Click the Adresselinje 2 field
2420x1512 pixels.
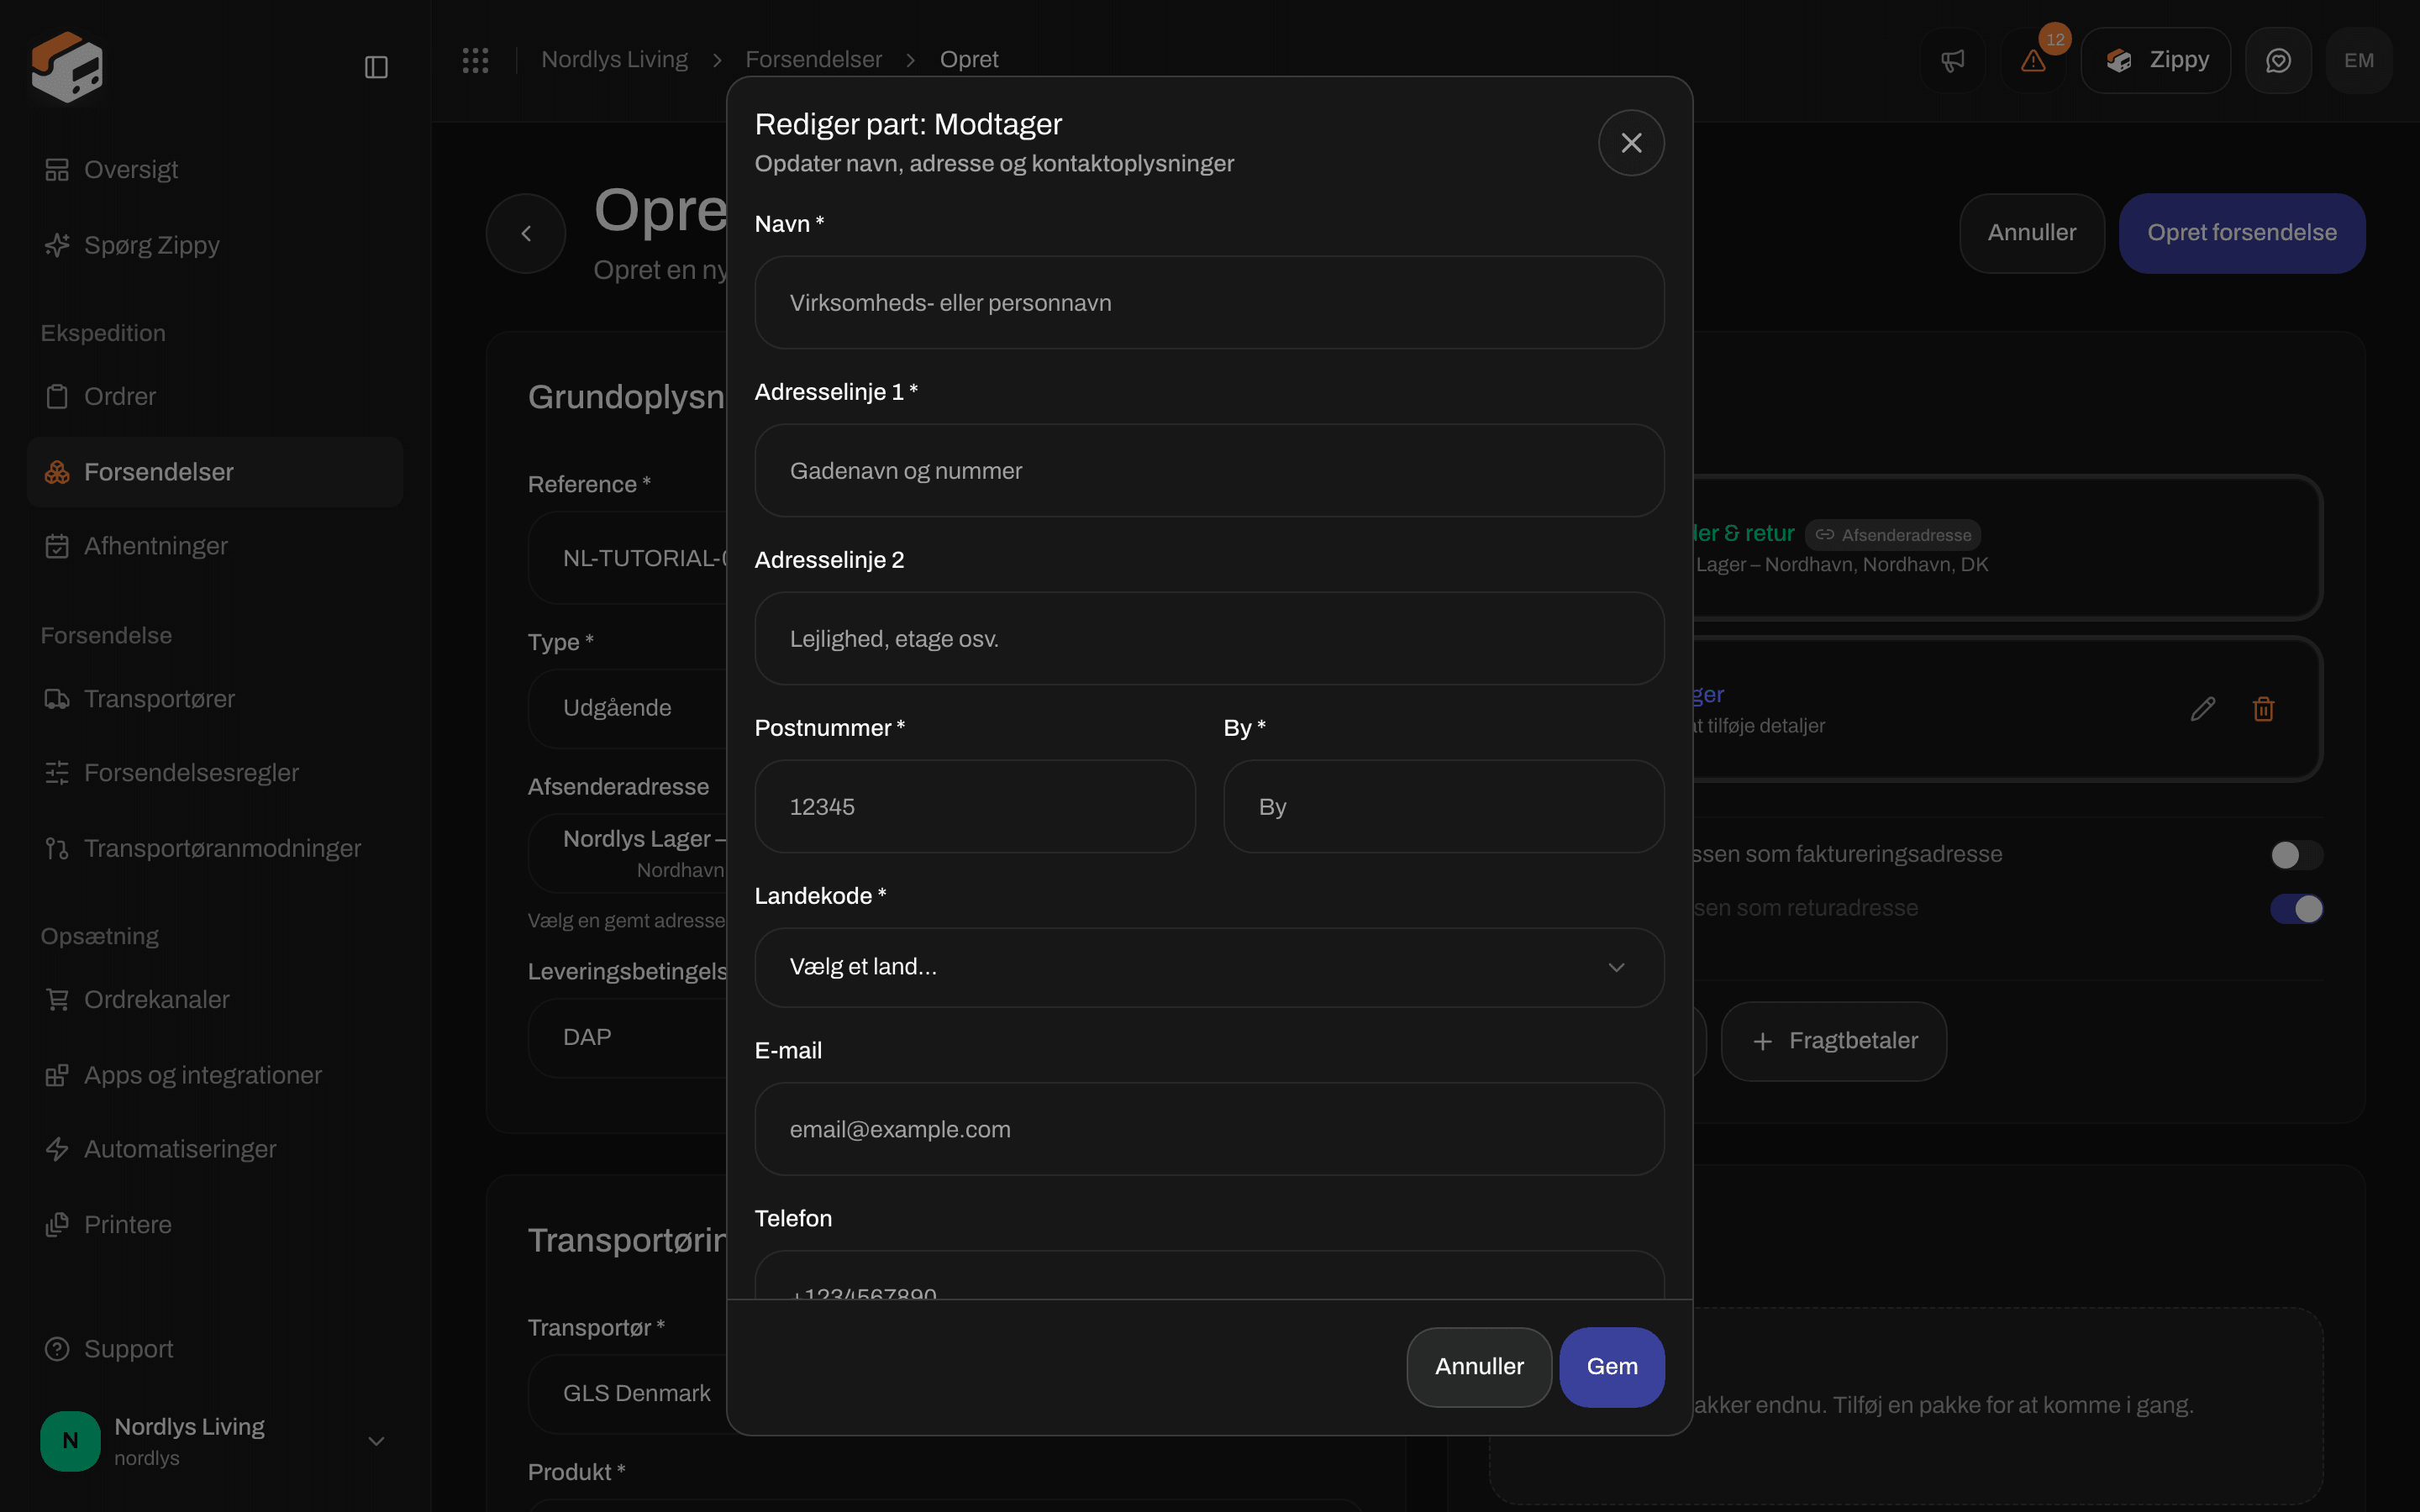pyautogui.click(x=1209, y=639)
